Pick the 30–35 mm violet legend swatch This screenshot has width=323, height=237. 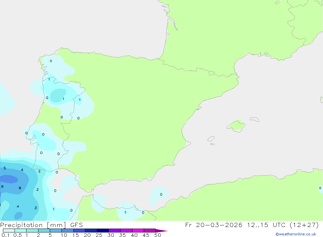(x=115, y=231)
